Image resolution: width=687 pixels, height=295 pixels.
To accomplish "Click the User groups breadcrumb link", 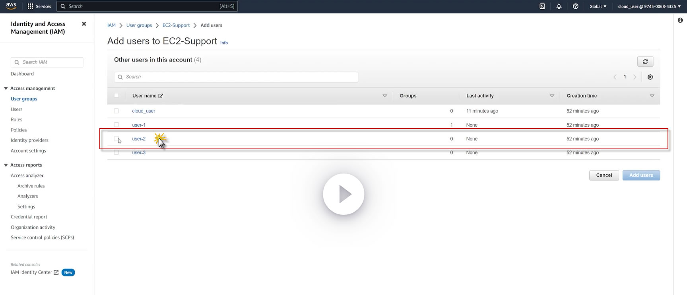I will (x=139, y=25).
